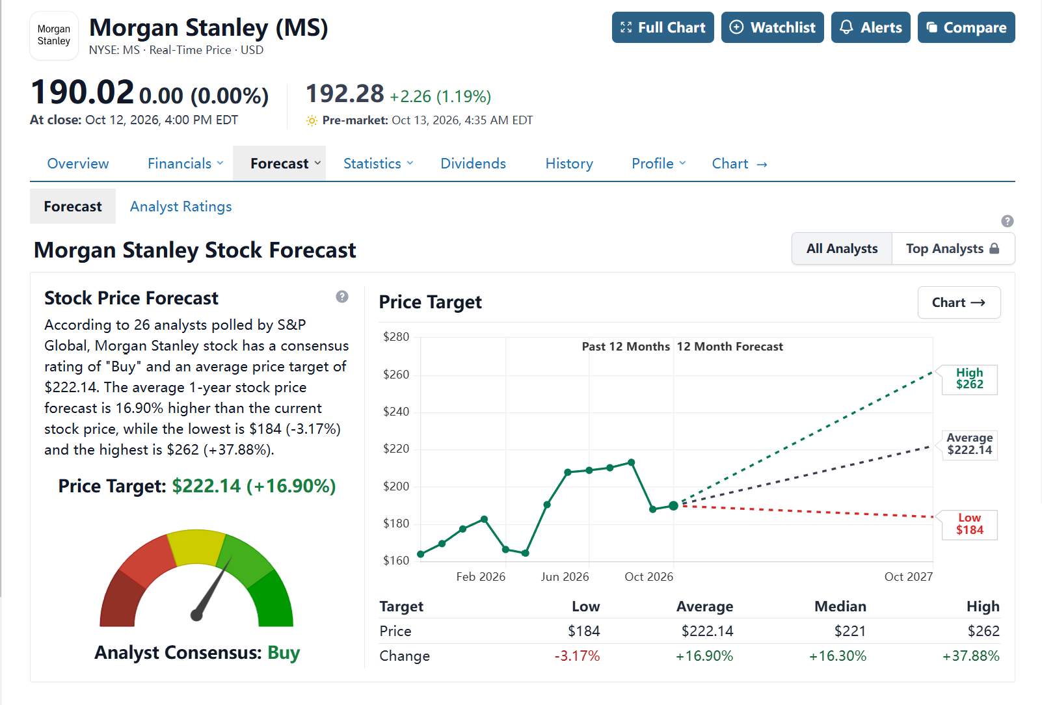Screen dimensions: 1042x705
Task: Click the arrow next to Chart nav link
Action: click(x=762, y=165)
